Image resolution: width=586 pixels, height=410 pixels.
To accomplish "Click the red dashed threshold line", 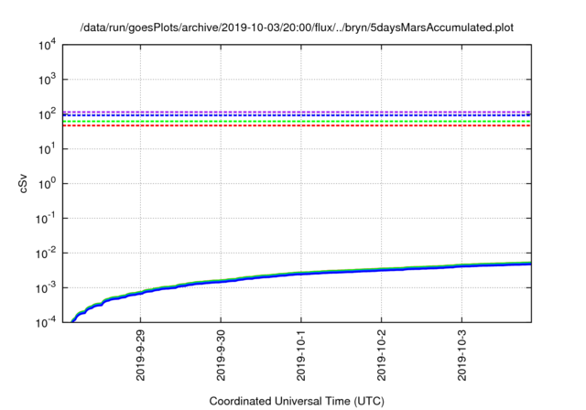I will [x=297, y=126].
